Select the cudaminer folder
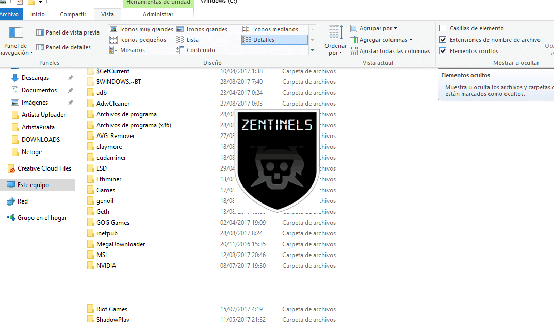554x322 pixels. [x=111, y=158]
